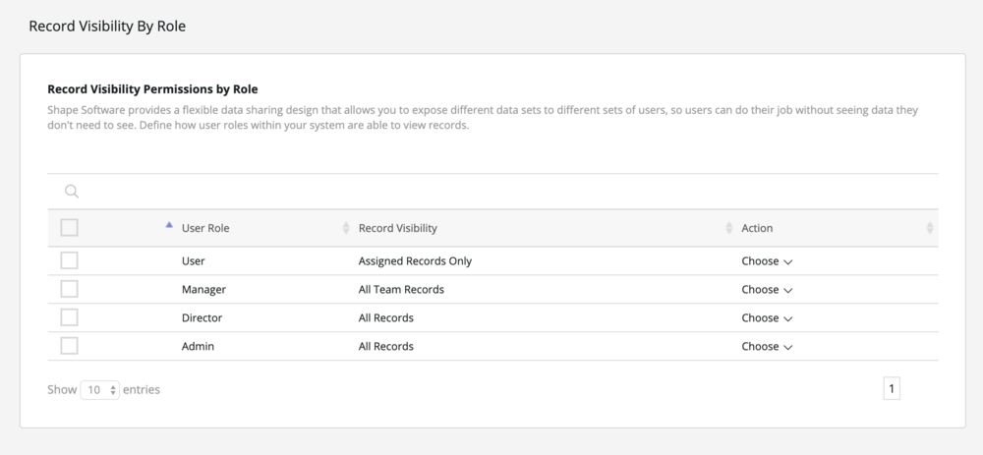This screenshot has width=983, height=455.
Task: Click the Record Visibility By Role title
Action: (107, 27)
